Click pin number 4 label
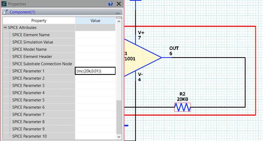This screenshot has width=263, height=141. (x=139, y=80)
